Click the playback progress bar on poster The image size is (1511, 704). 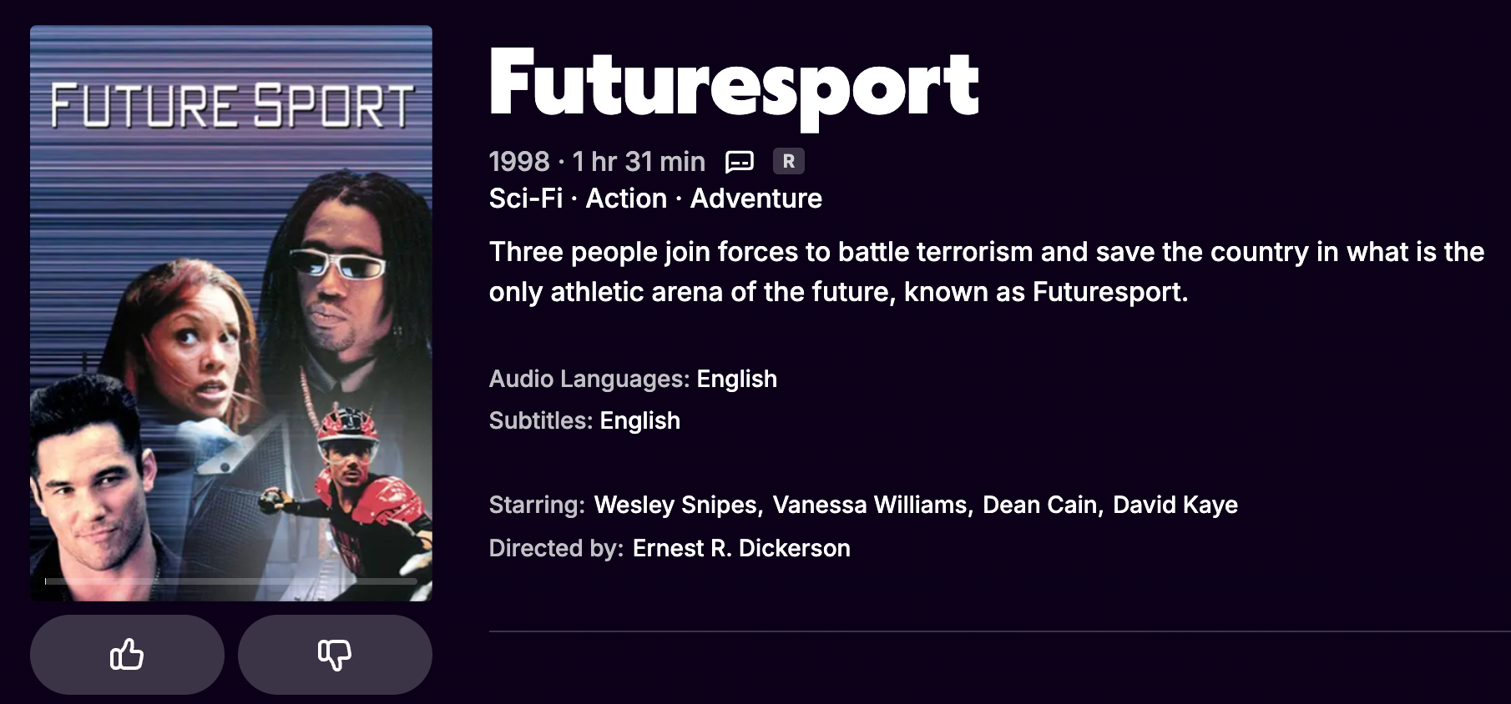231,581
